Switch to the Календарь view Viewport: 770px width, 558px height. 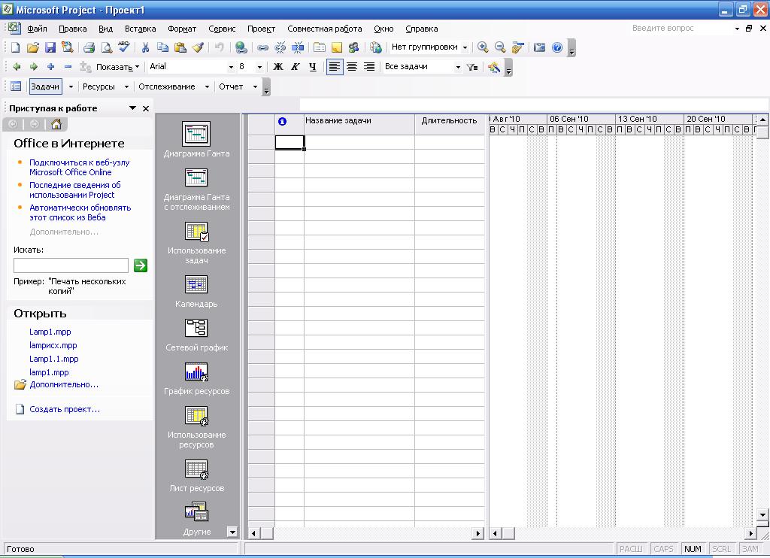click(x=196, y=292)
